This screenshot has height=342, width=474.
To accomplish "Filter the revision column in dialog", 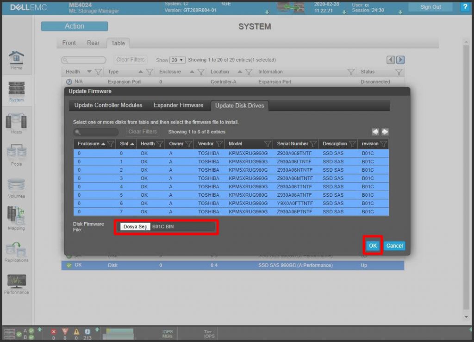I will tap(384, 144).
